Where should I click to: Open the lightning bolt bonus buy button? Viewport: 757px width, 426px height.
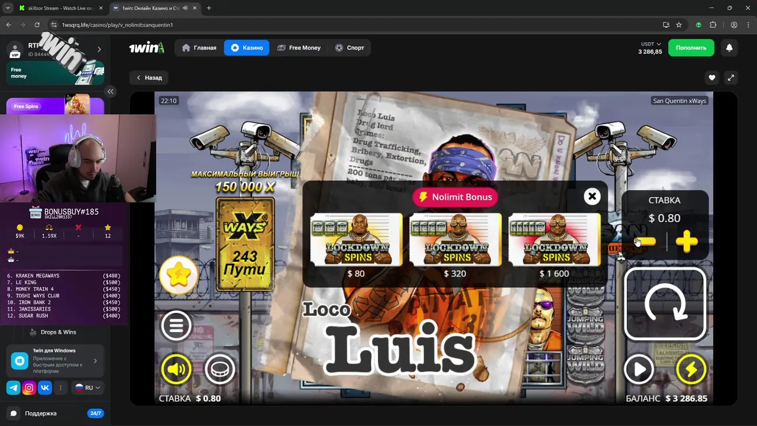[691, 370]
